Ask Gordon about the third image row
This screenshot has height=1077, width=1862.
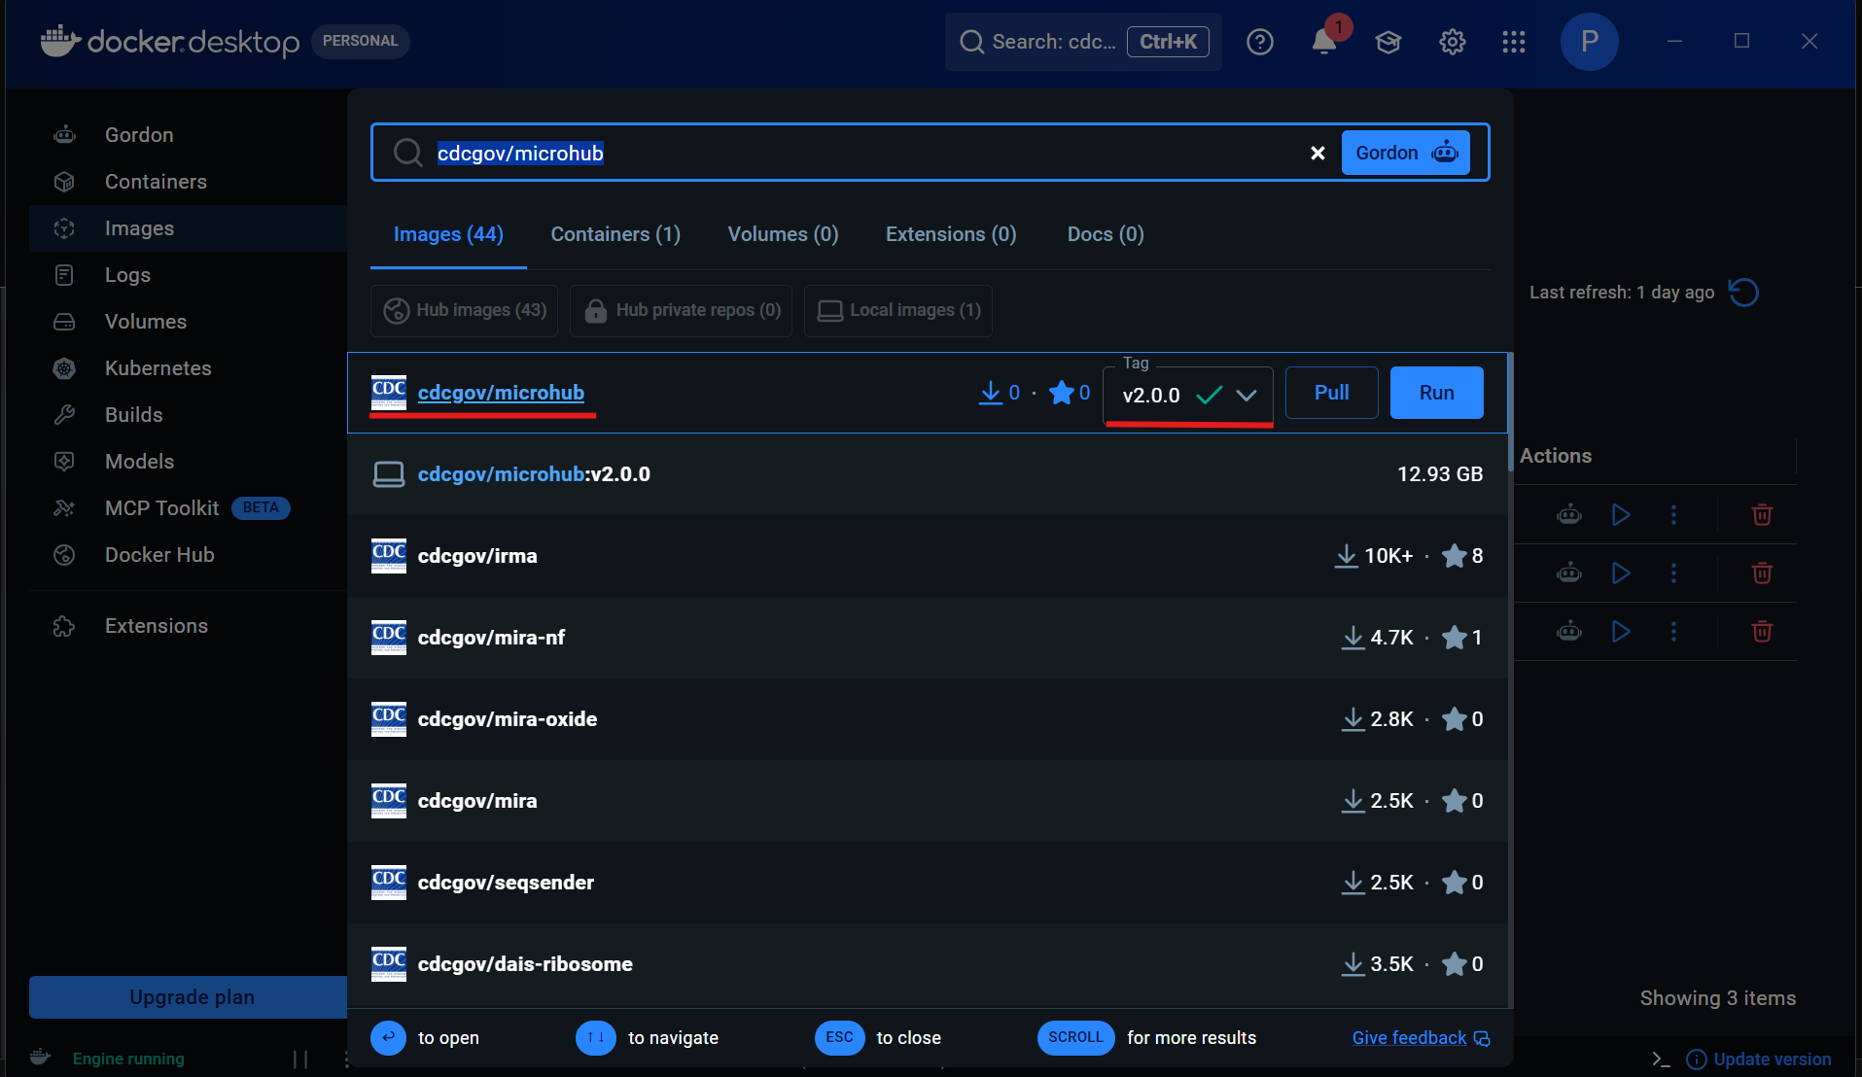pyautogui.click(x=1569, y=632)
